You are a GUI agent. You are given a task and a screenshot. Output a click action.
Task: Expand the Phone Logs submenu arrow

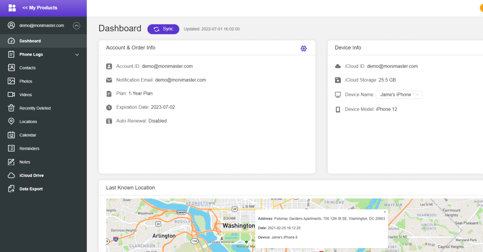tap(77, 54)
